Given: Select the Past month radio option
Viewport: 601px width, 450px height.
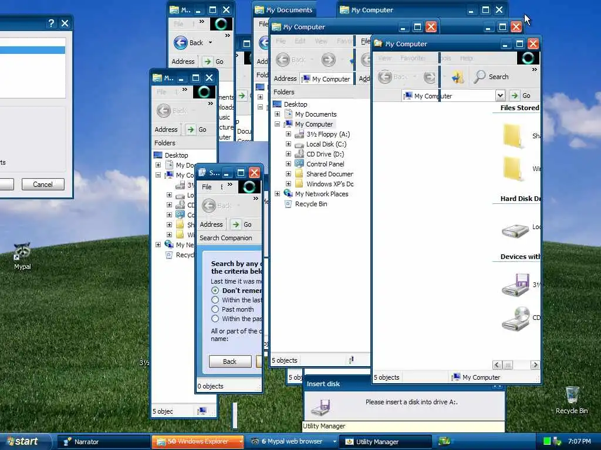Looking at the screenshot, I should 215,309.
